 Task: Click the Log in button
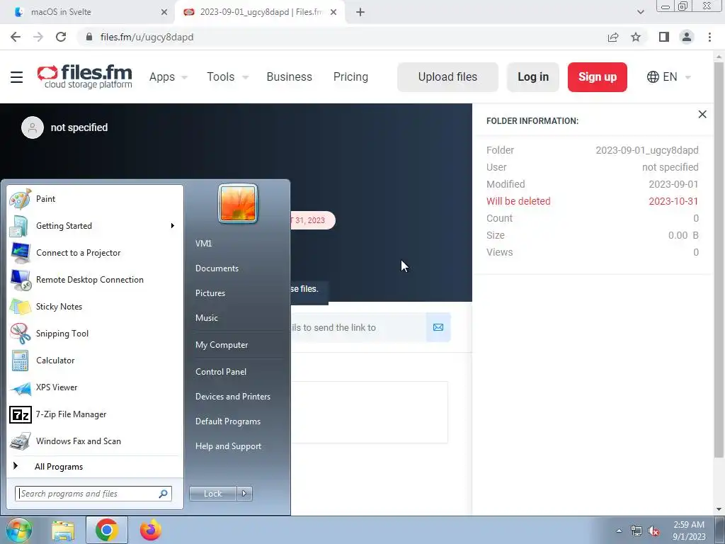(532, 76)
